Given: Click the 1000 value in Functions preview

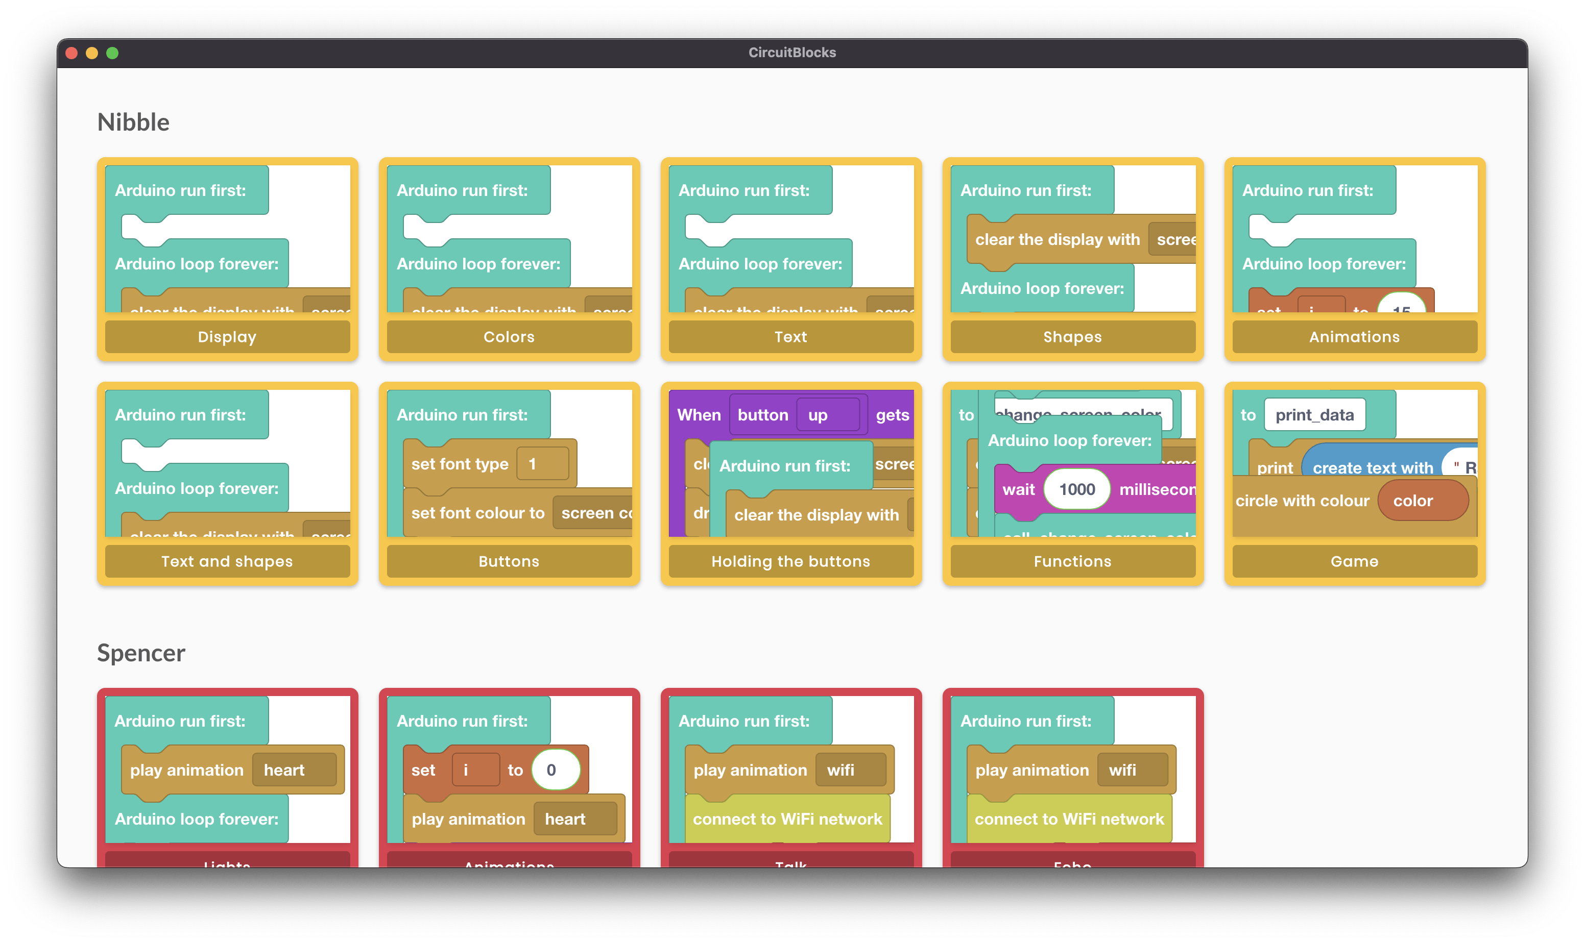Looking at the screenshot, I should [1076, 489].
